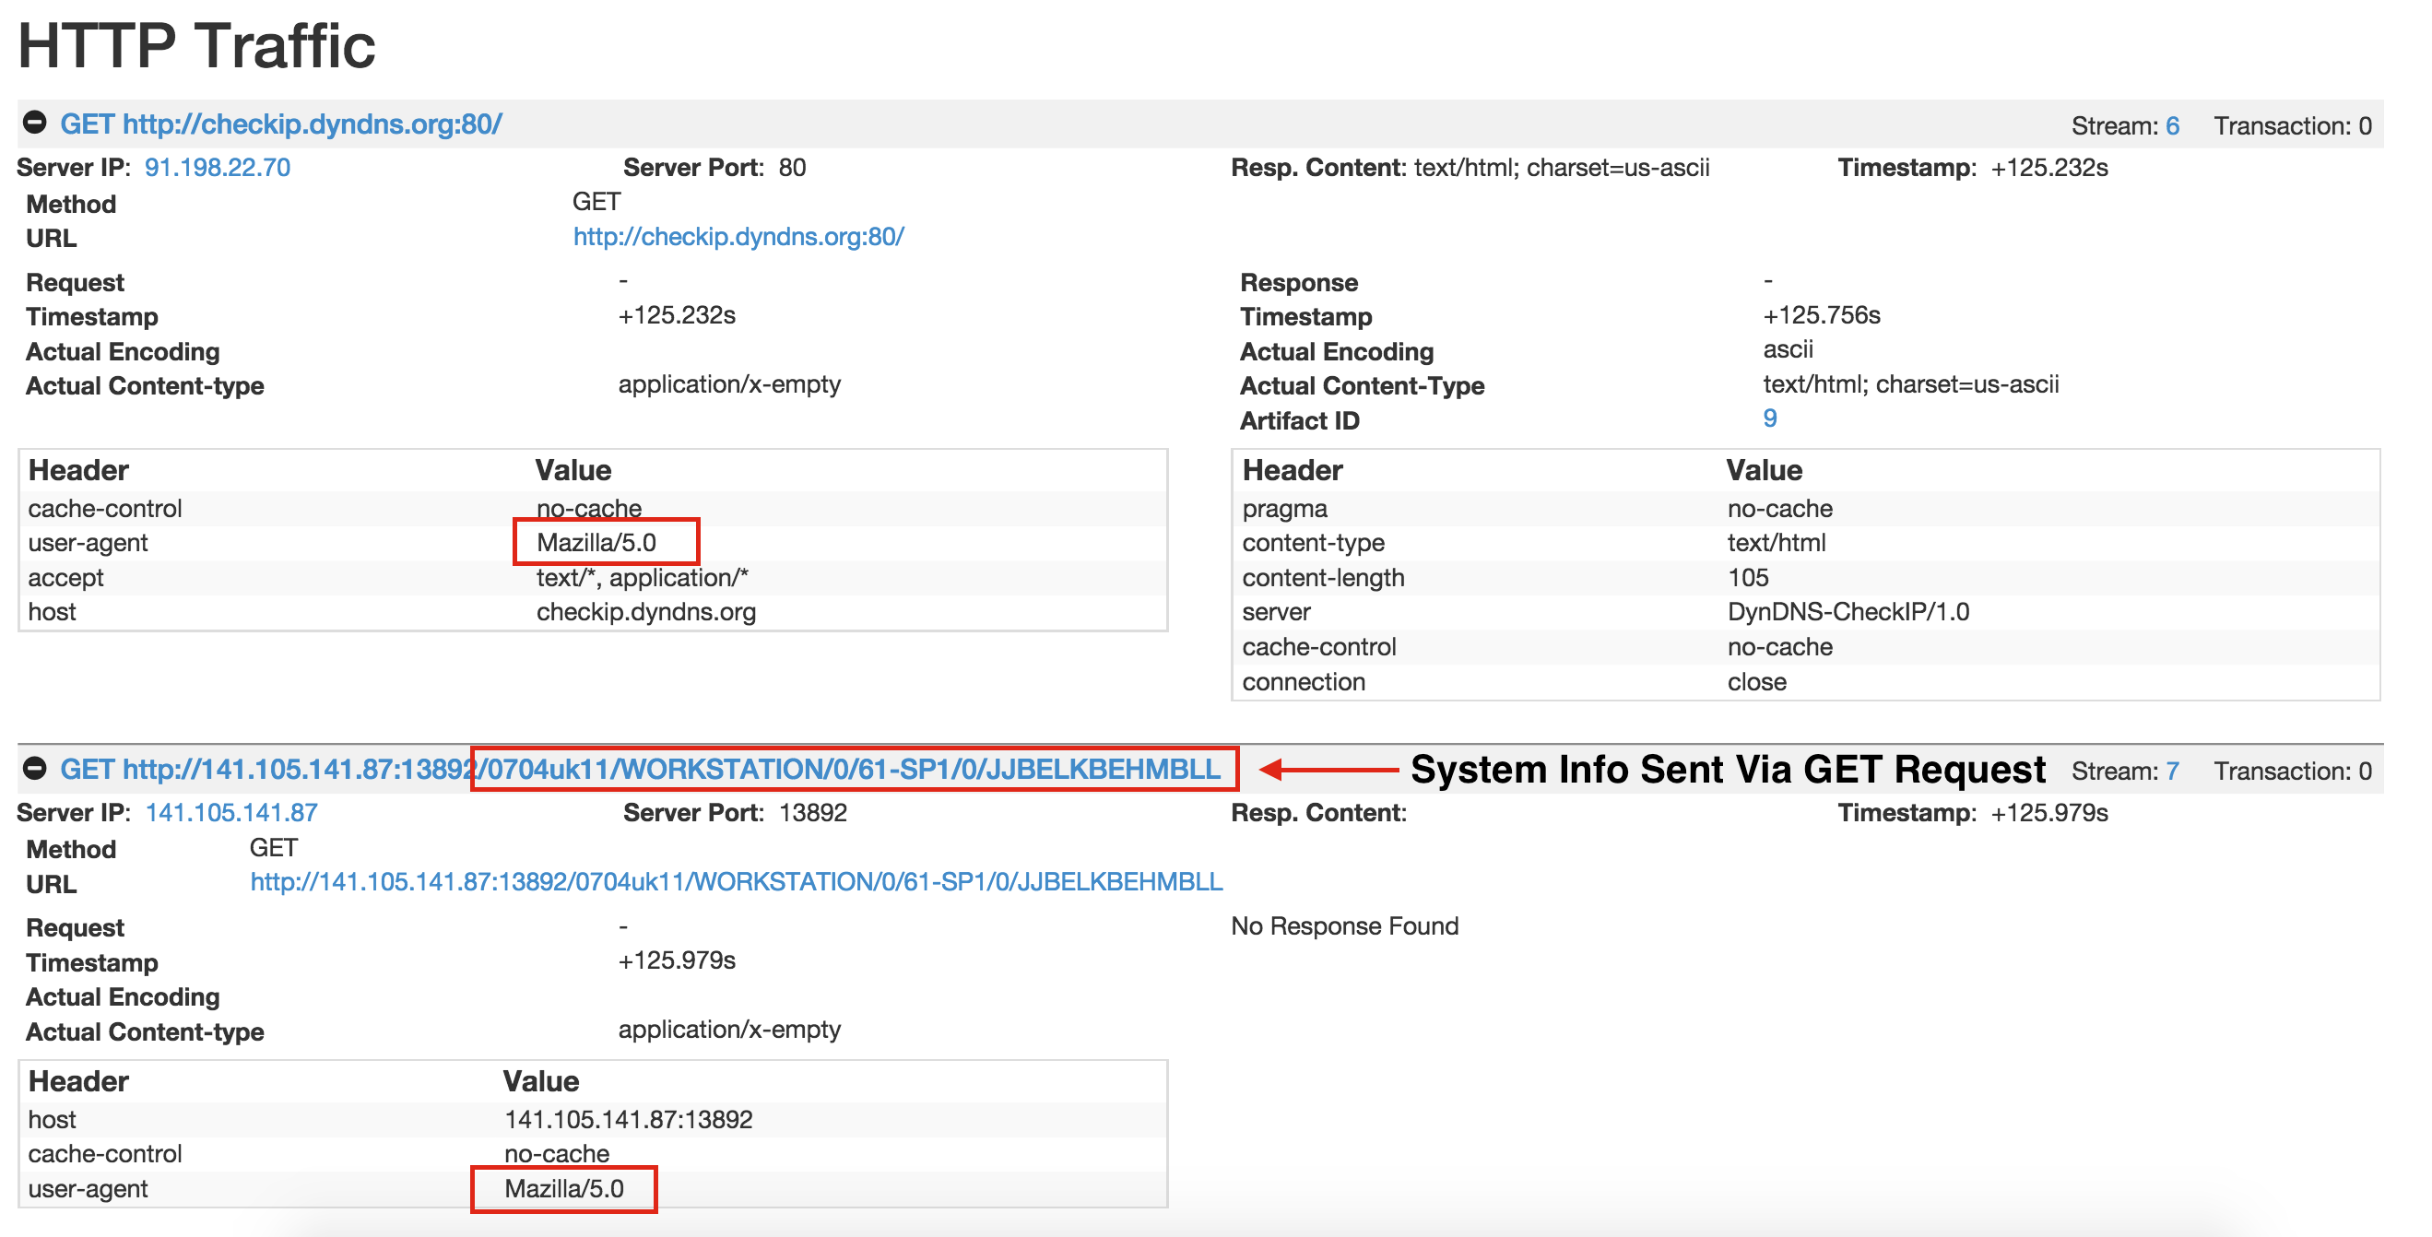Collapse the 141.105.141.87 GET entry

tap(35, 769)
